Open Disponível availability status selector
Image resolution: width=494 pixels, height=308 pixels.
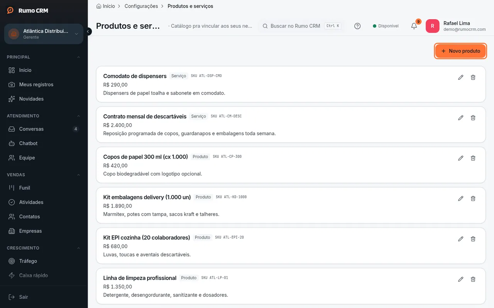pos(386,26)
